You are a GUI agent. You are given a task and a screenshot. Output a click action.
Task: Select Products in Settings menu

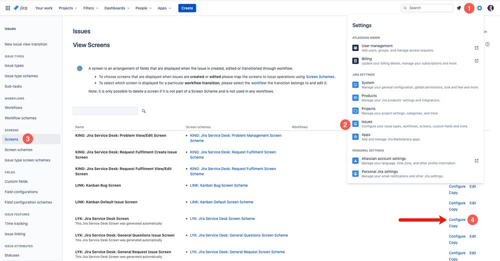(x=415, y=97)
